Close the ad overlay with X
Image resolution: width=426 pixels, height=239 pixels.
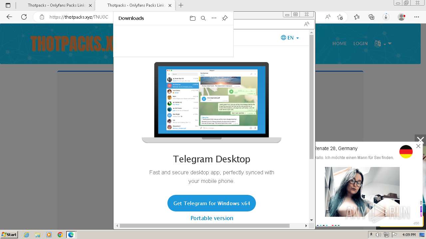(x=420, y=140)
